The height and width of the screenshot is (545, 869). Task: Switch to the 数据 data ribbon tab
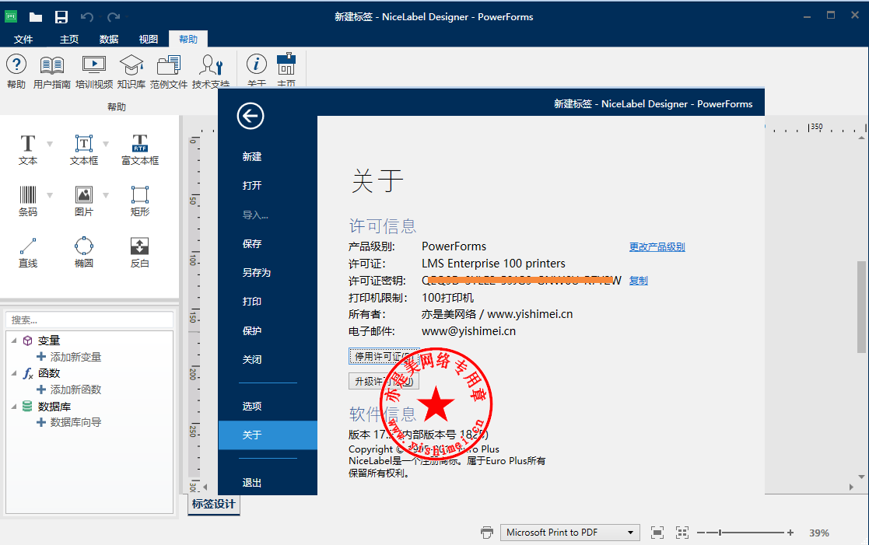point(109,39)
